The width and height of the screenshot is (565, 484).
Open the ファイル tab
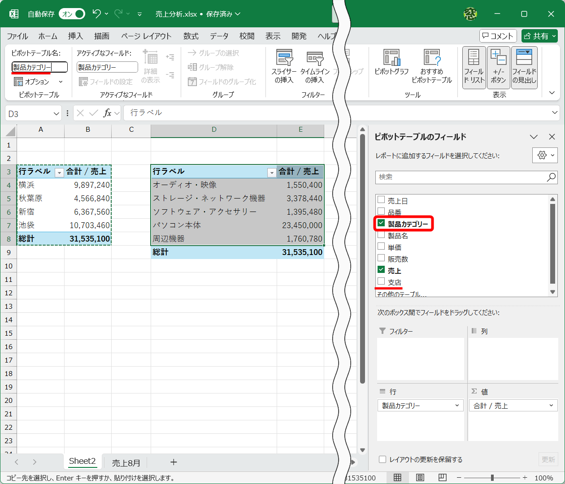17,36
